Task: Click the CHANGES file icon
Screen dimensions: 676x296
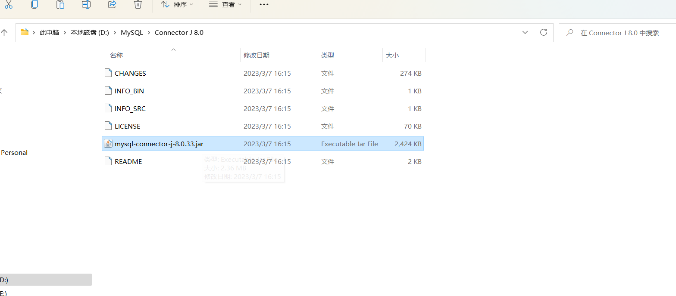Action: (x=108, y=73)
